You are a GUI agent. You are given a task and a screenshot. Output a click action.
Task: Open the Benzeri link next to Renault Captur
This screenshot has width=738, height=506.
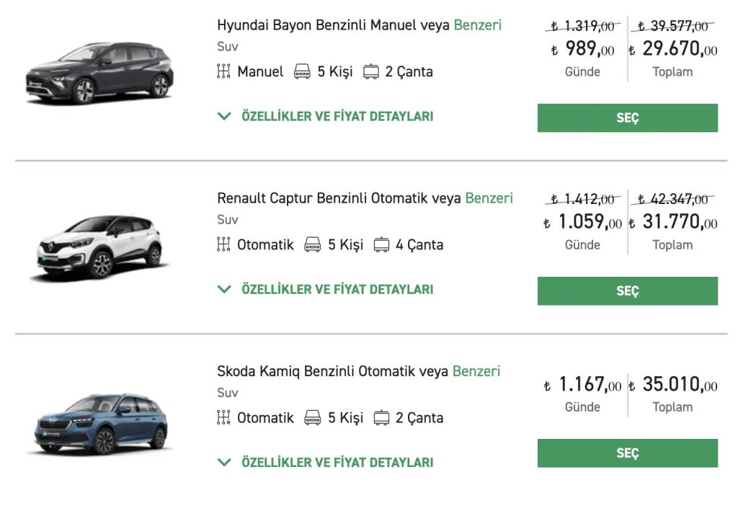(x=489, y=198)
